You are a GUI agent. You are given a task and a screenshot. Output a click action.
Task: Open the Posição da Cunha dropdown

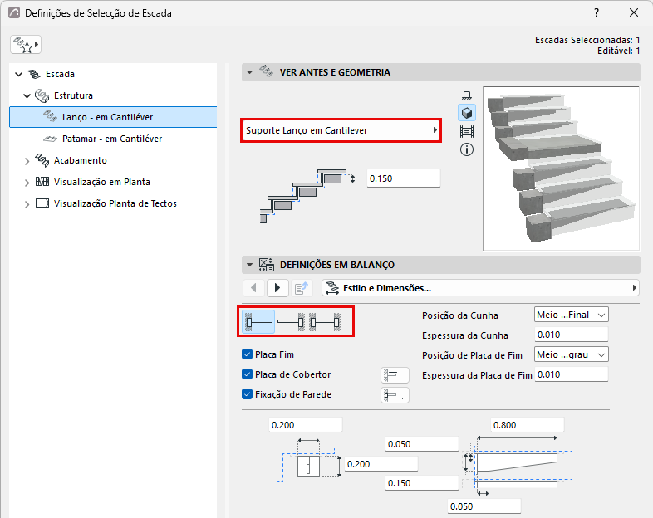[571, 315]
